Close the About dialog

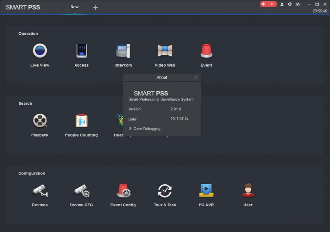[x=196, y=77]
